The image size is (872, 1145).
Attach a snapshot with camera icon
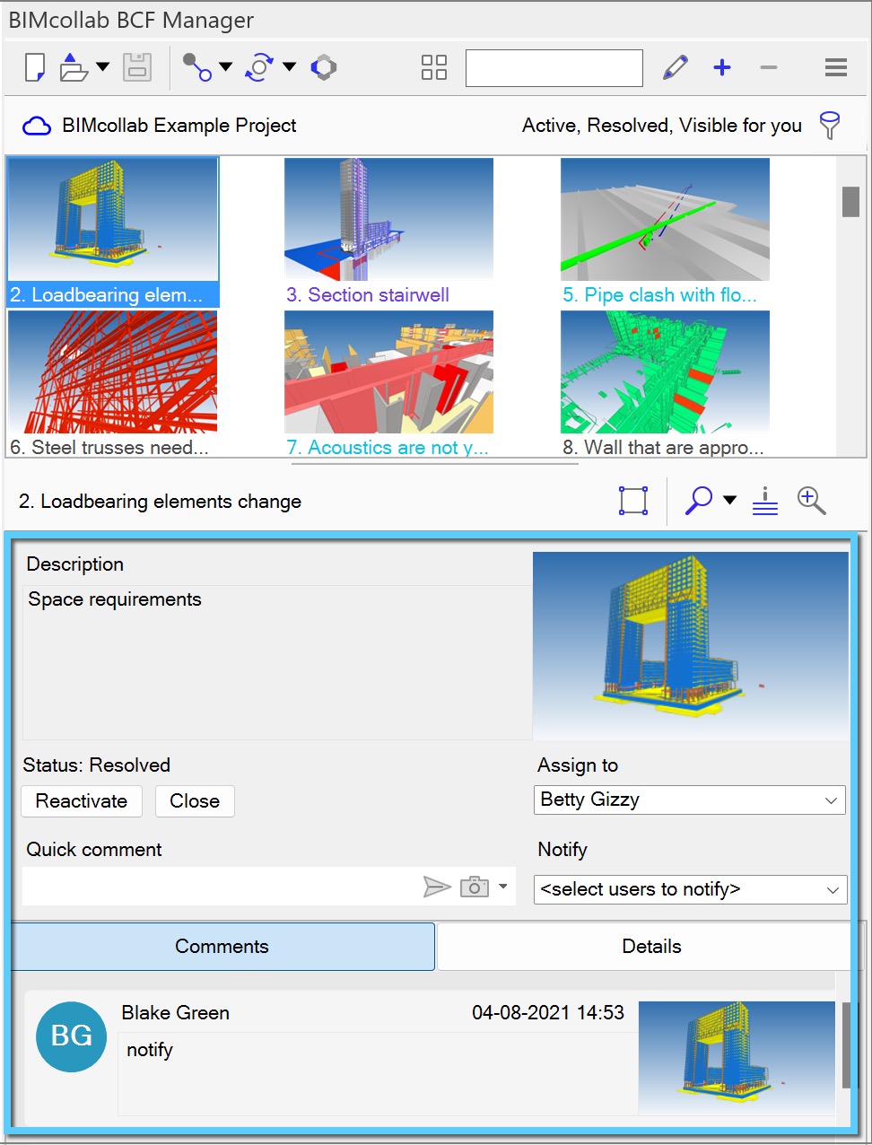click(x=475, y=887)
